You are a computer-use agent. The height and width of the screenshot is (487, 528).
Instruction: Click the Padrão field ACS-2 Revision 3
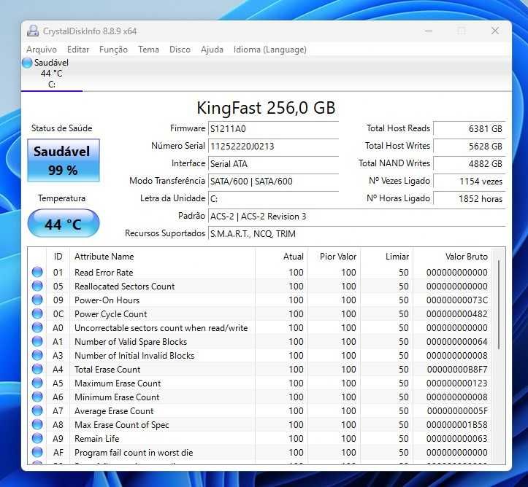coord(357,216)
